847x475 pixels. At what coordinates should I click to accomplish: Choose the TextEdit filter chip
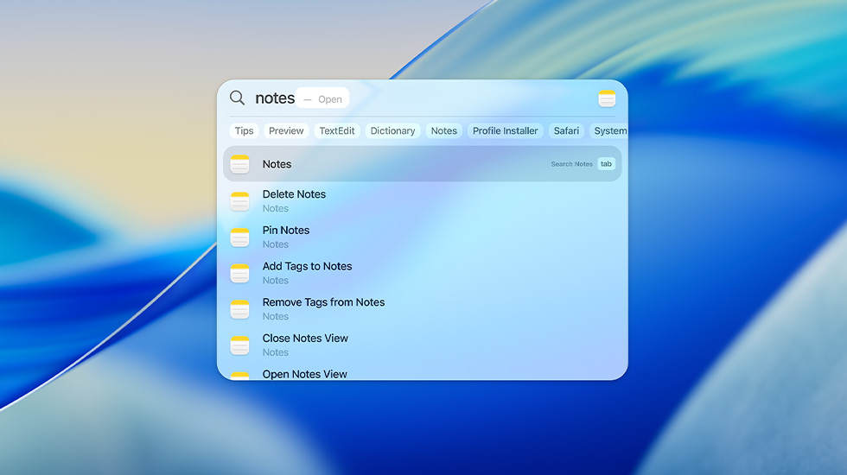point(336,131)
